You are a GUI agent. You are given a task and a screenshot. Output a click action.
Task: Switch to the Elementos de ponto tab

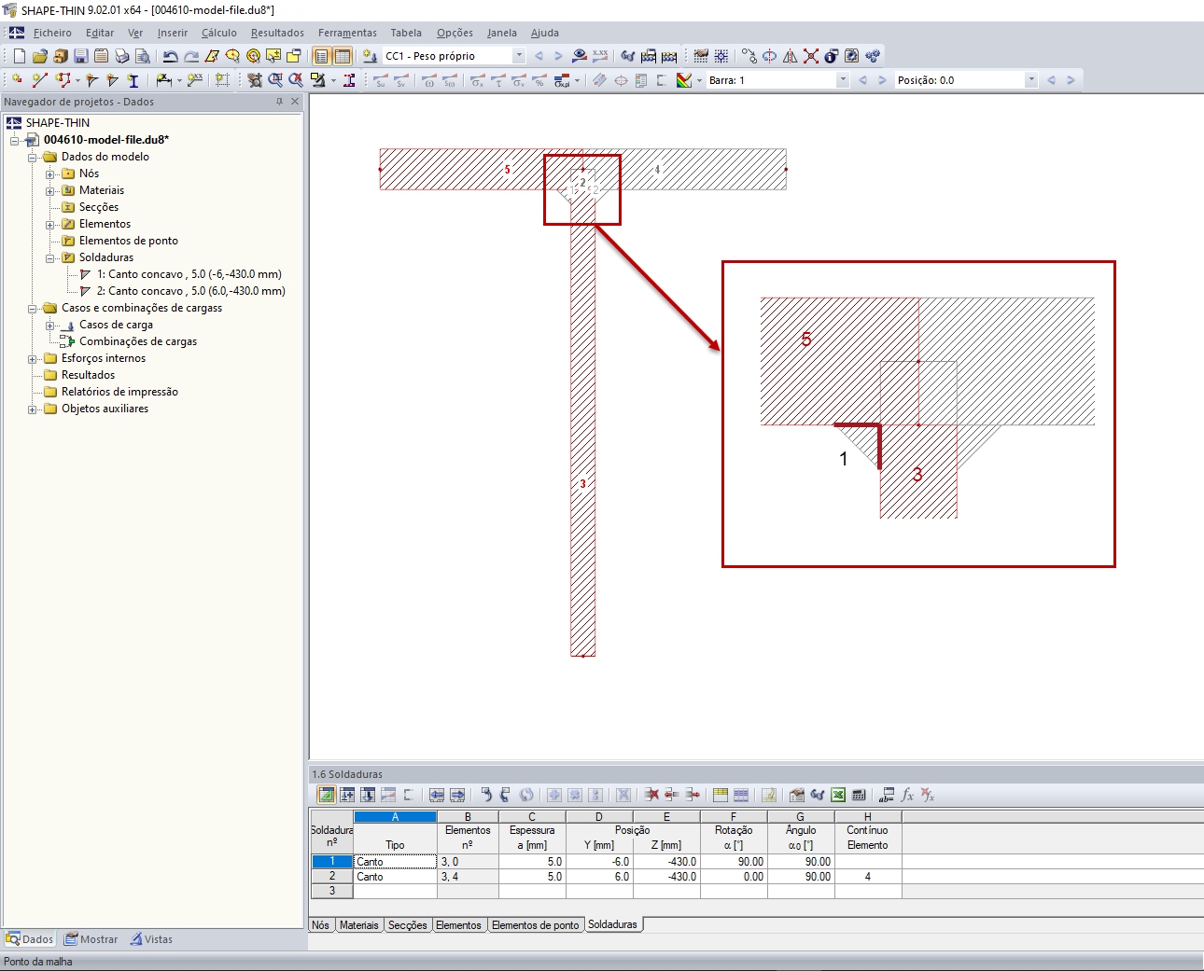[x=536, y=925]
